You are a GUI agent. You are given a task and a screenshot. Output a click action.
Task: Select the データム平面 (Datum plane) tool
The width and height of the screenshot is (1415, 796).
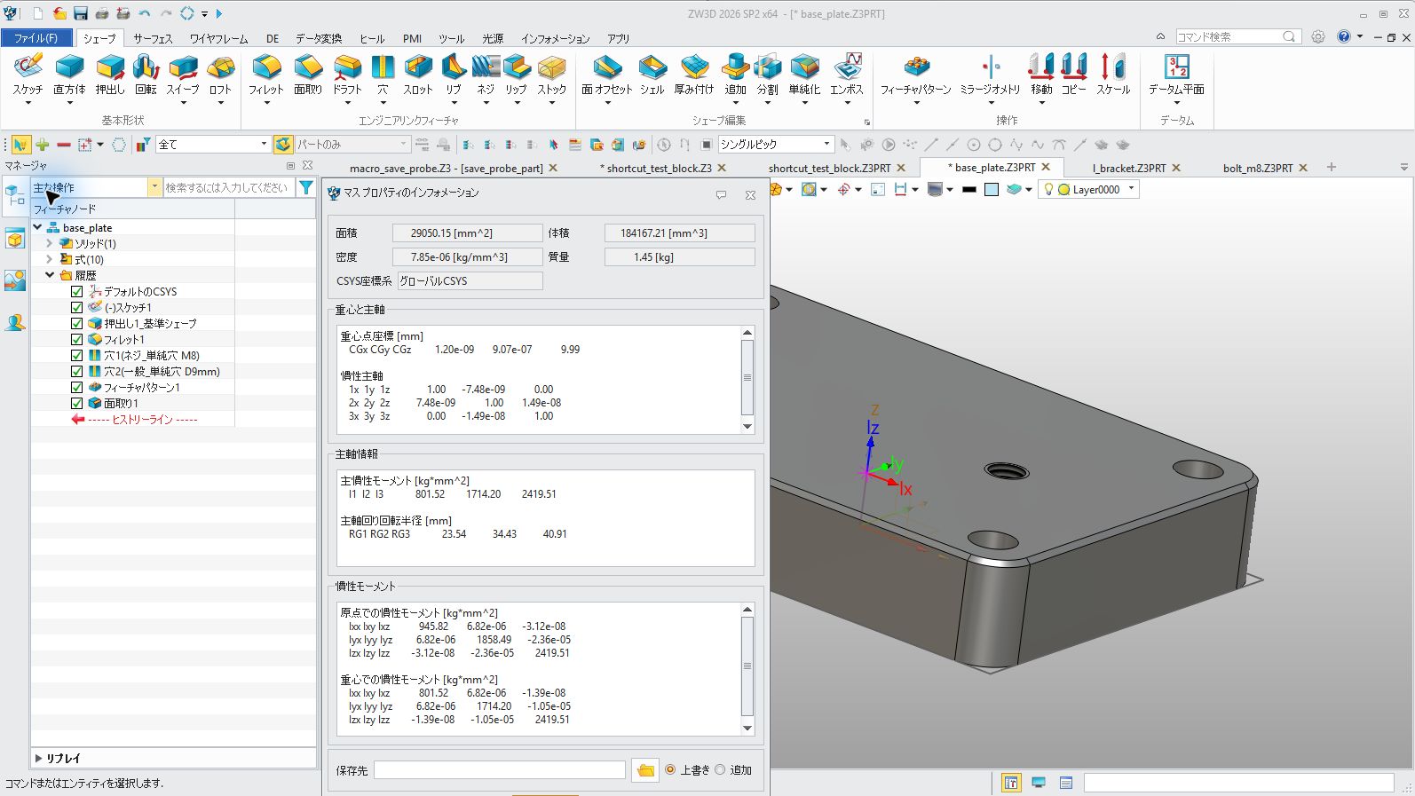1177,75
